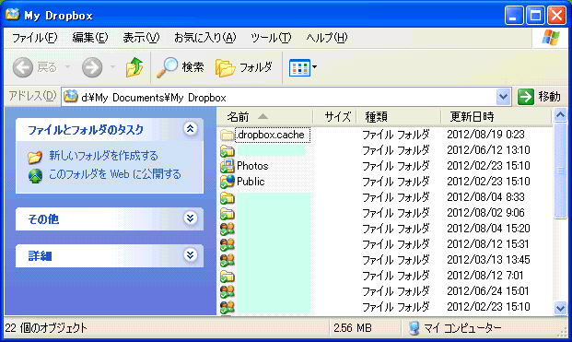Click the 22 個のオブジェクト status text
This screenshot has width=572, height=342.
click(x=46, y=328)
